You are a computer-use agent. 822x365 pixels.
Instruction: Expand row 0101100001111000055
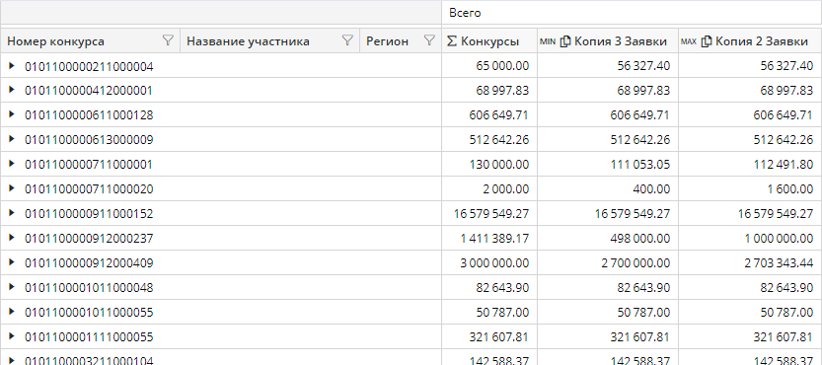(12, 336)
